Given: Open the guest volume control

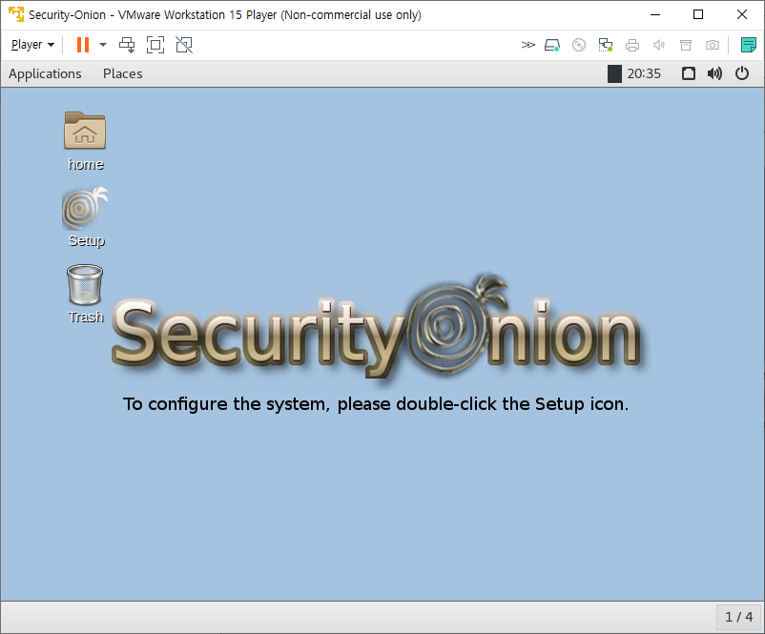Looking at the screenshot, I should [714, 73].
